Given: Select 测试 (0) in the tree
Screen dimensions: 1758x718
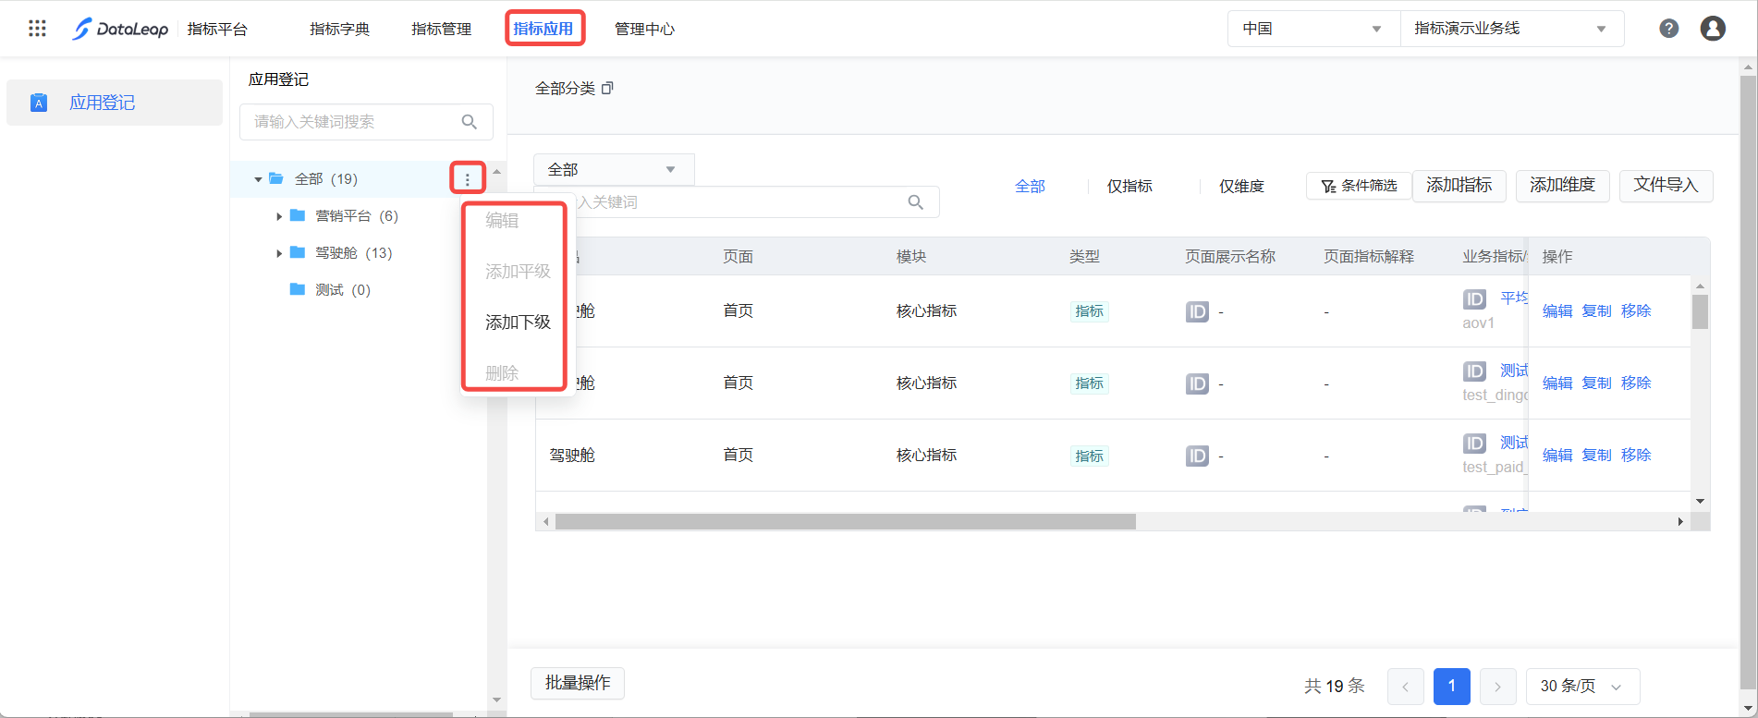Looking at the screenshot, I should tap(342, 290).
